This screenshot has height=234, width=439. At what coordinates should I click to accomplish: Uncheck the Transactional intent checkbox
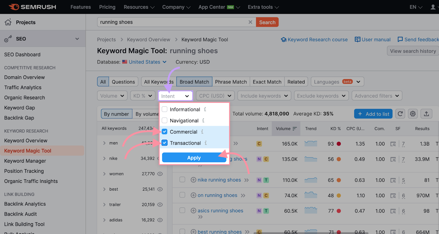point(165,143)
